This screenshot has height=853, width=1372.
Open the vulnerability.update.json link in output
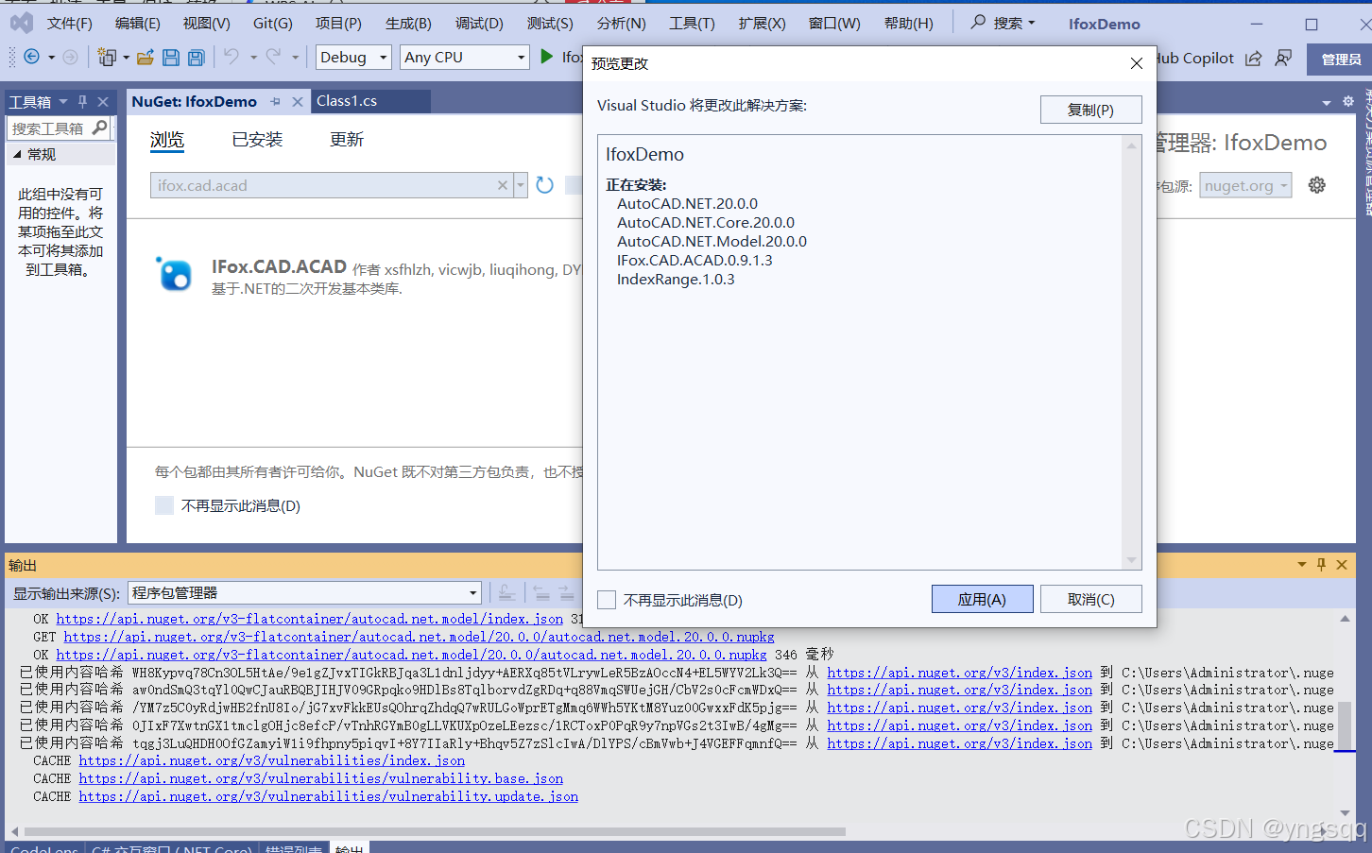[329, 796]
